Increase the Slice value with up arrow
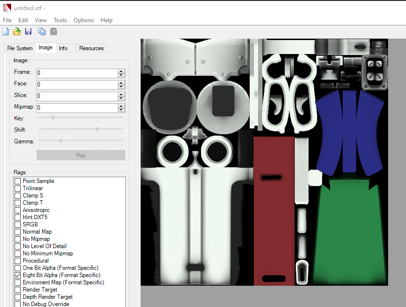The height and width of the screenshot is (307, 406). click(121, 95)
